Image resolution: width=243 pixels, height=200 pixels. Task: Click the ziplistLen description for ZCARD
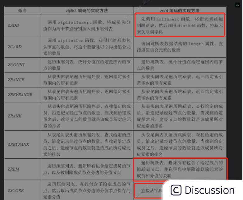point(87,47)
